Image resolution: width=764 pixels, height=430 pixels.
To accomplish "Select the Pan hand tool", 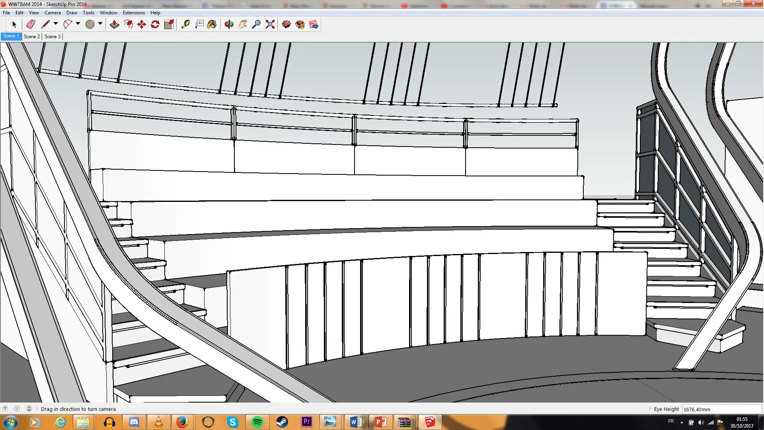I will [243, 24].
